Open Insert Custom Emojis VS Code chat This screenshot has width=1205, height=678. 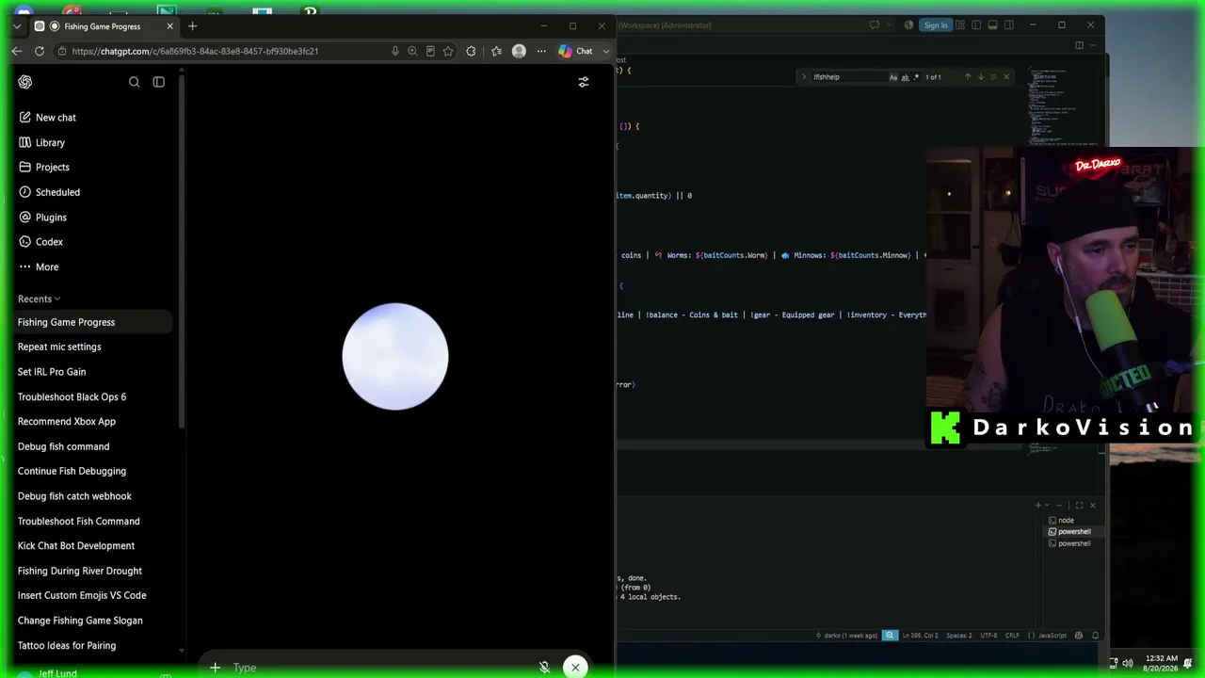(x=82, y=595)
